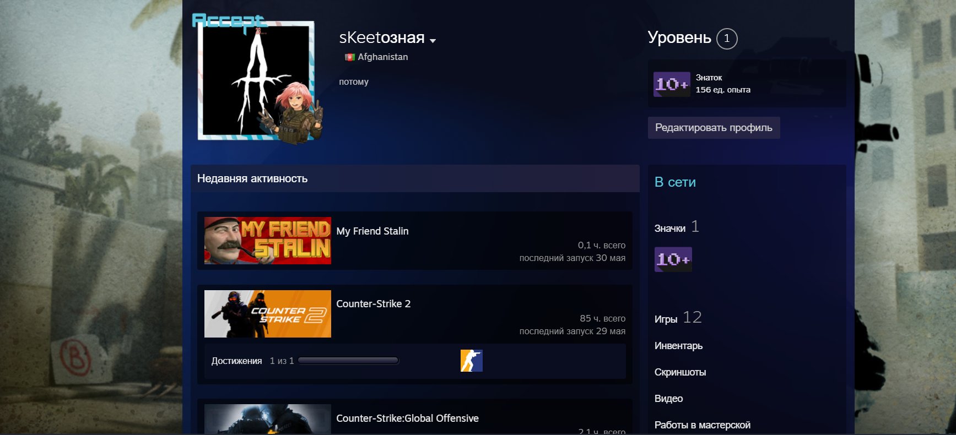Click the games count 12

[x=692, y=317]
